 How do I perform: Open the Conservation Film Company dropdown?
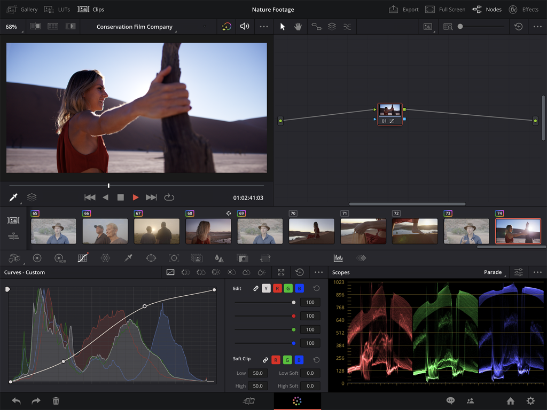134,26
